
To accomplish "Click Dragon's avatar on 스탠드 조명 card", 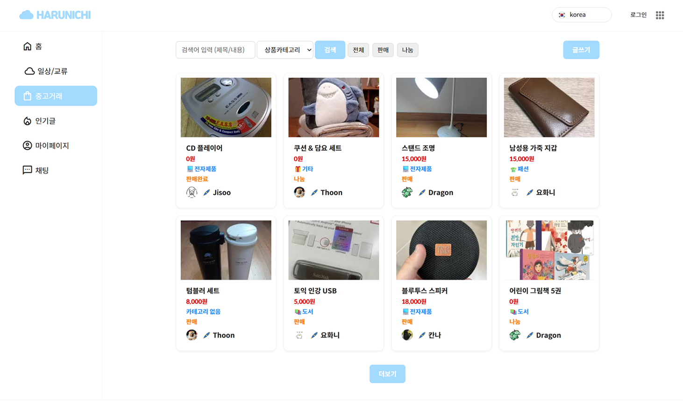I will click(407, 192).
